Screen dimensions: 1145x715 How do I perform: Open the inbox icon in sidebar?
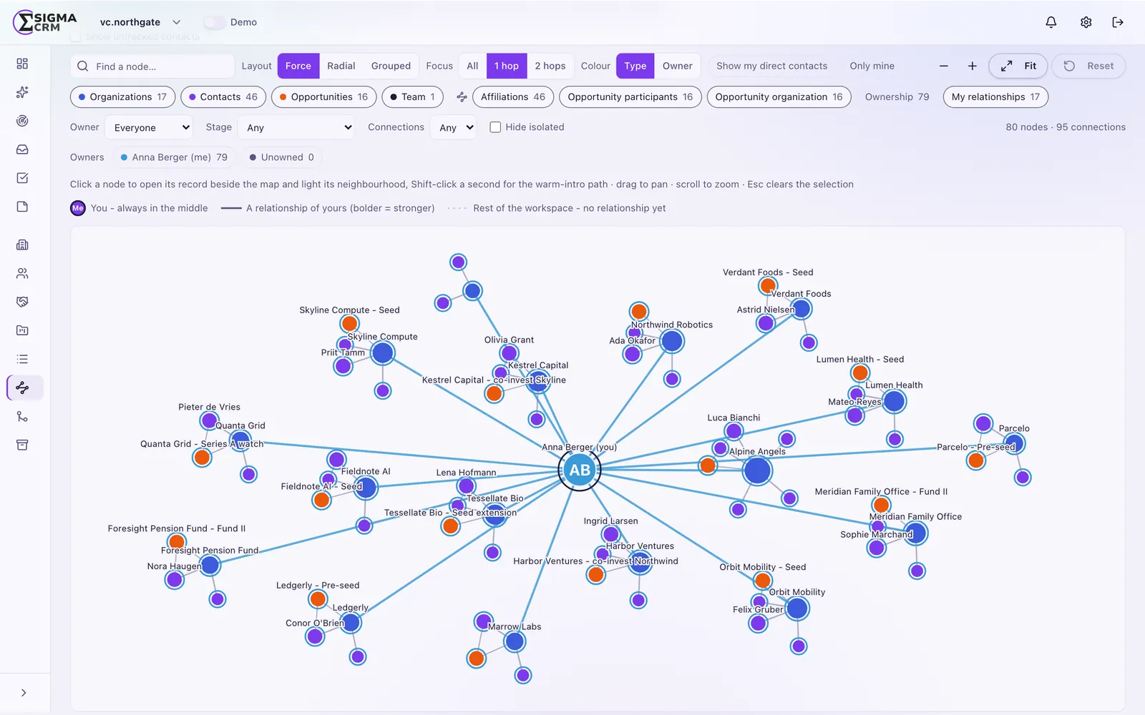[x=22, y=149]
